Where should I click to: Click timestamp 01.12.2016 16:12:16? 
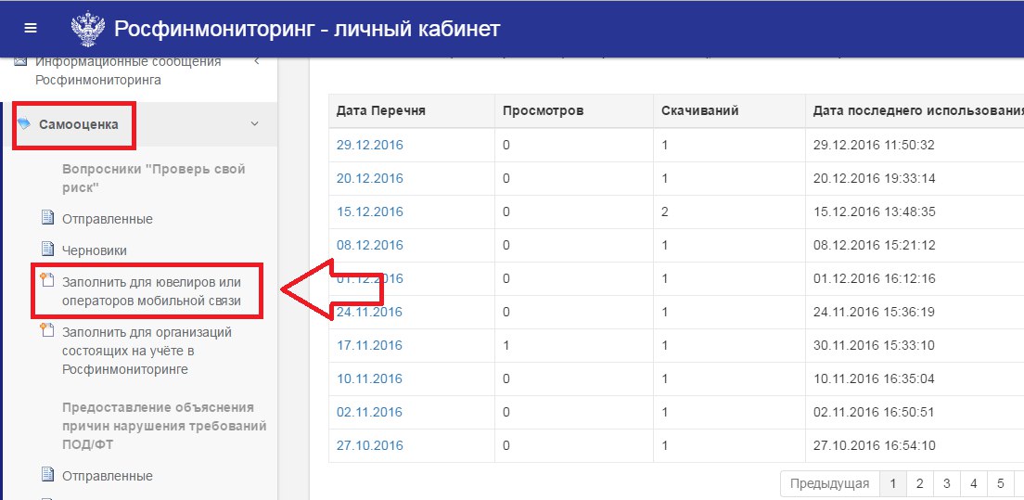point(874,278)
